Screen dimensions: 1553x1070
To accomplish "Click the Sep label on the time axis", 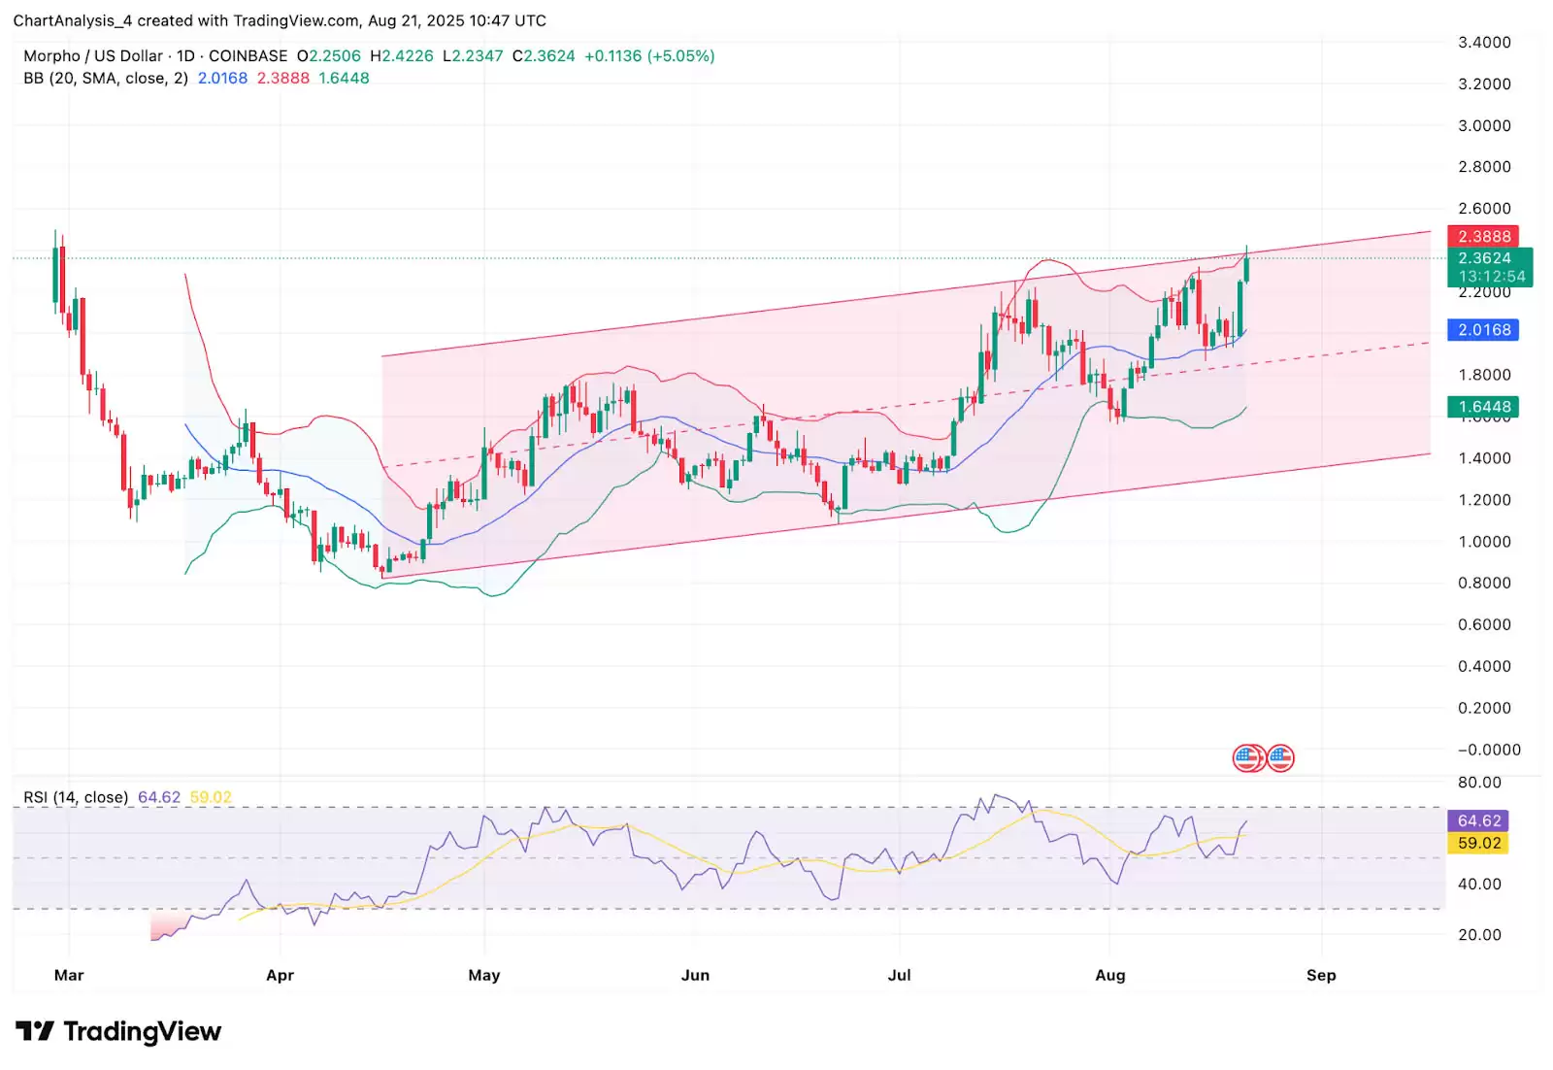I will click(1320, 975).
